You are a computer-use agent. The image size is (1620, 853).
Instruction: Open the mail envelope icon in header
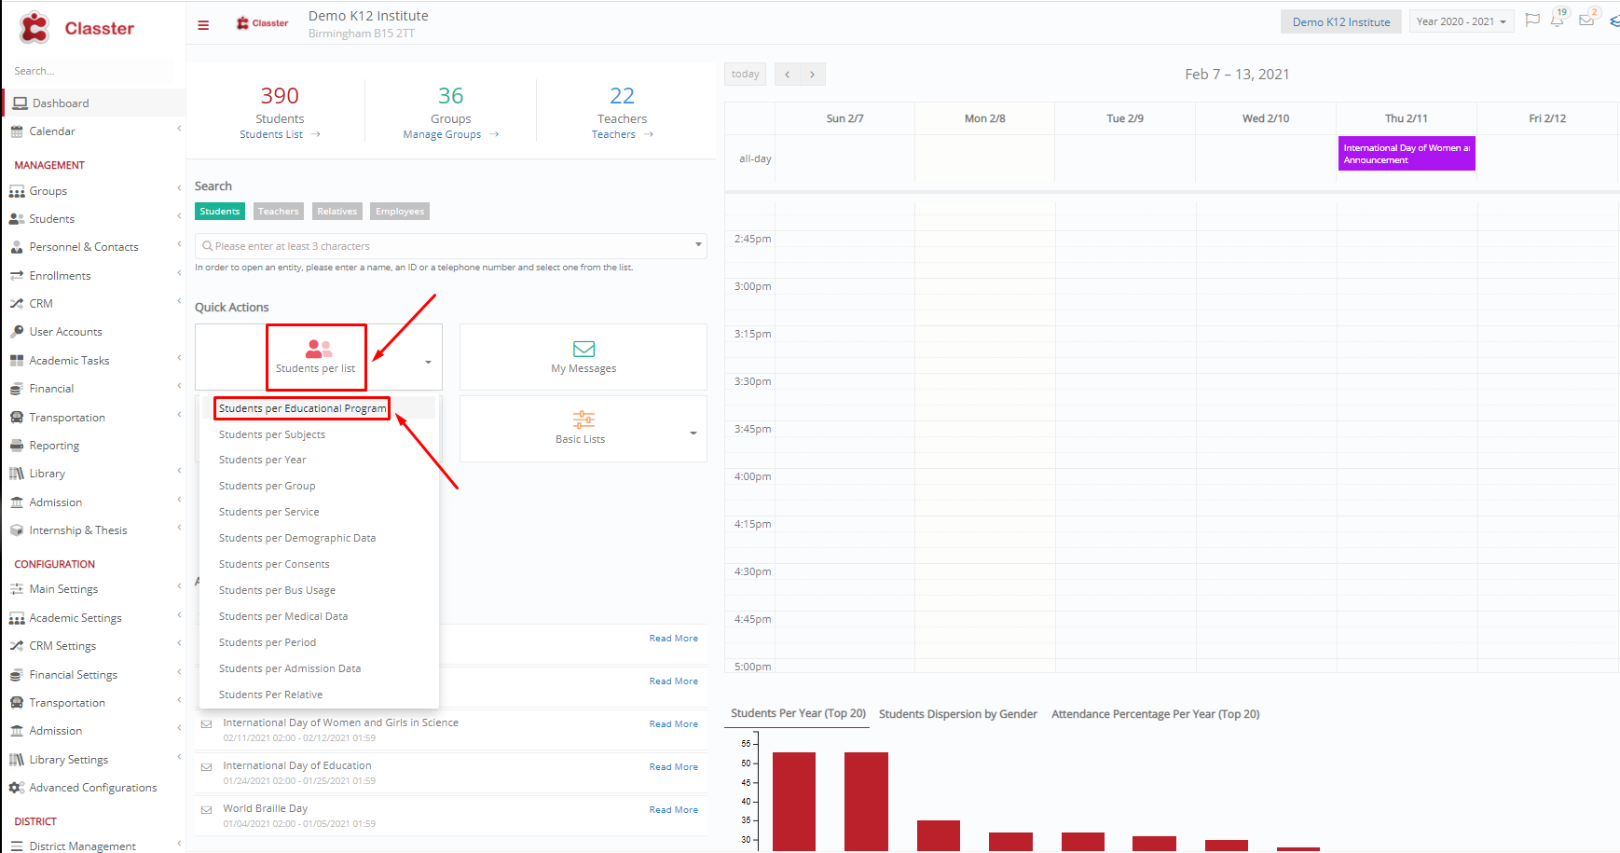pos(1586,21)
